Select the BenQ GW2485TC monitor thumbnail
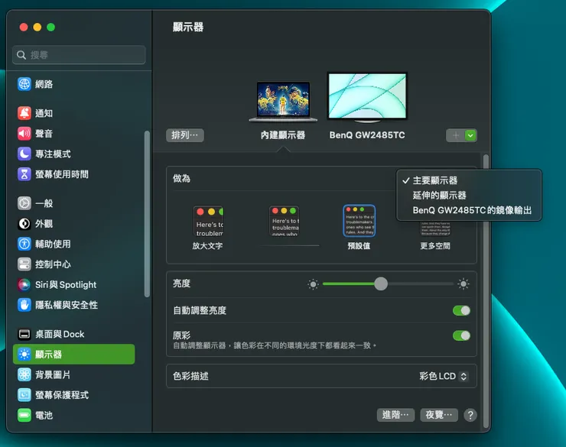 click(367, 97)
